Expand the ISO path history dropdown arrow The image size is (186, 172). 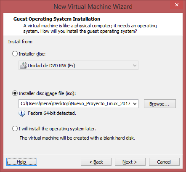(135, 104)
